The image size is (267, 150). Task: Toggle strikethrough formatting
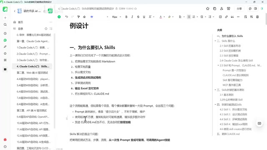(138, 17)
